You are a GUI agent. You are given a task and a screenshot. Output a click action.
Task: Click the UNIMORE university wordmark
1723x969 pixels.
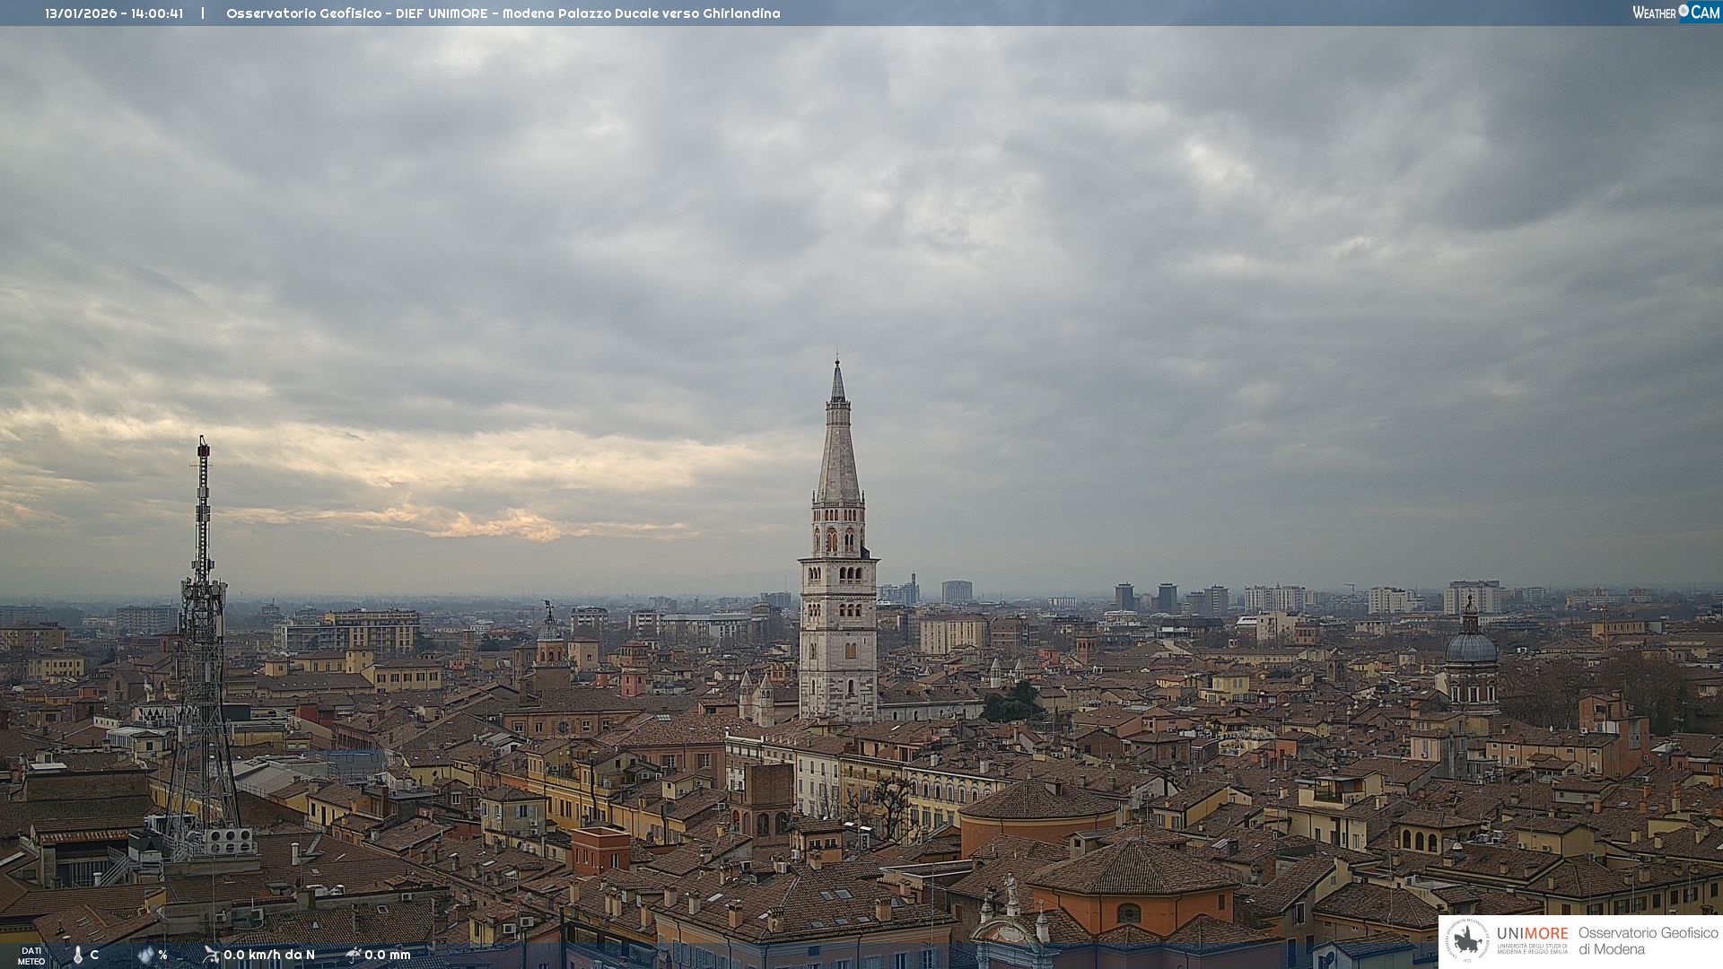(x=1532, y=934)
